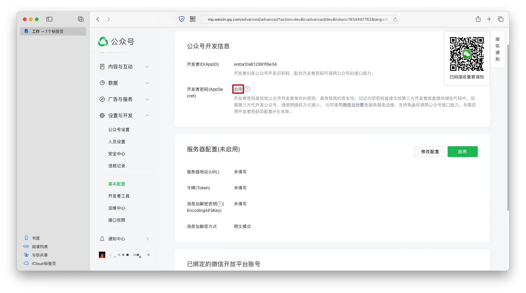Screen dimensions: 526x293
Task: Open a new tab with plus icon
Action: click(x=489, y=19)
